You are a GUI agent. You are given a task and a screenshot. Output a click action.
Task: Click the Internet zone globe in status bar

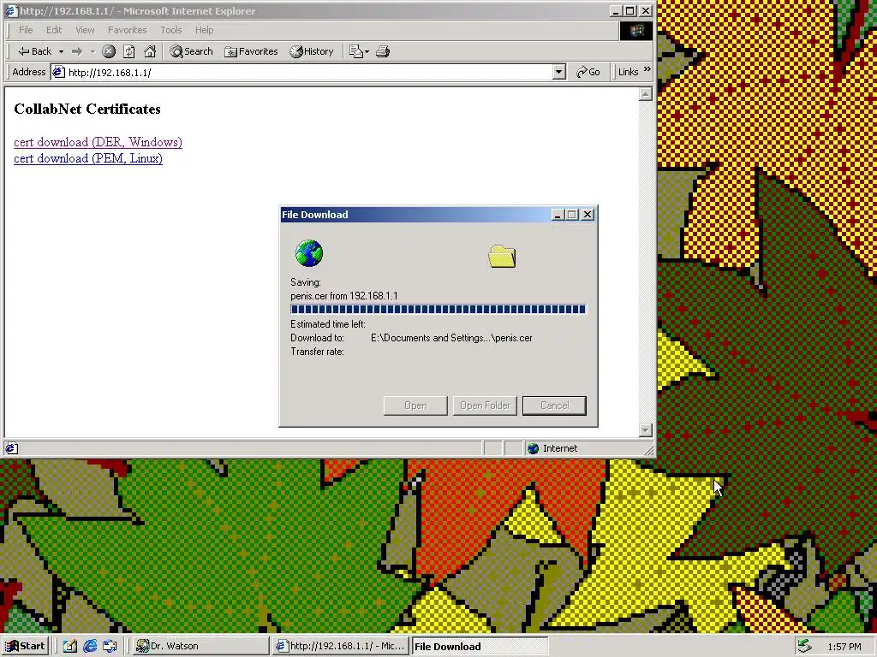tap(533, 448)
